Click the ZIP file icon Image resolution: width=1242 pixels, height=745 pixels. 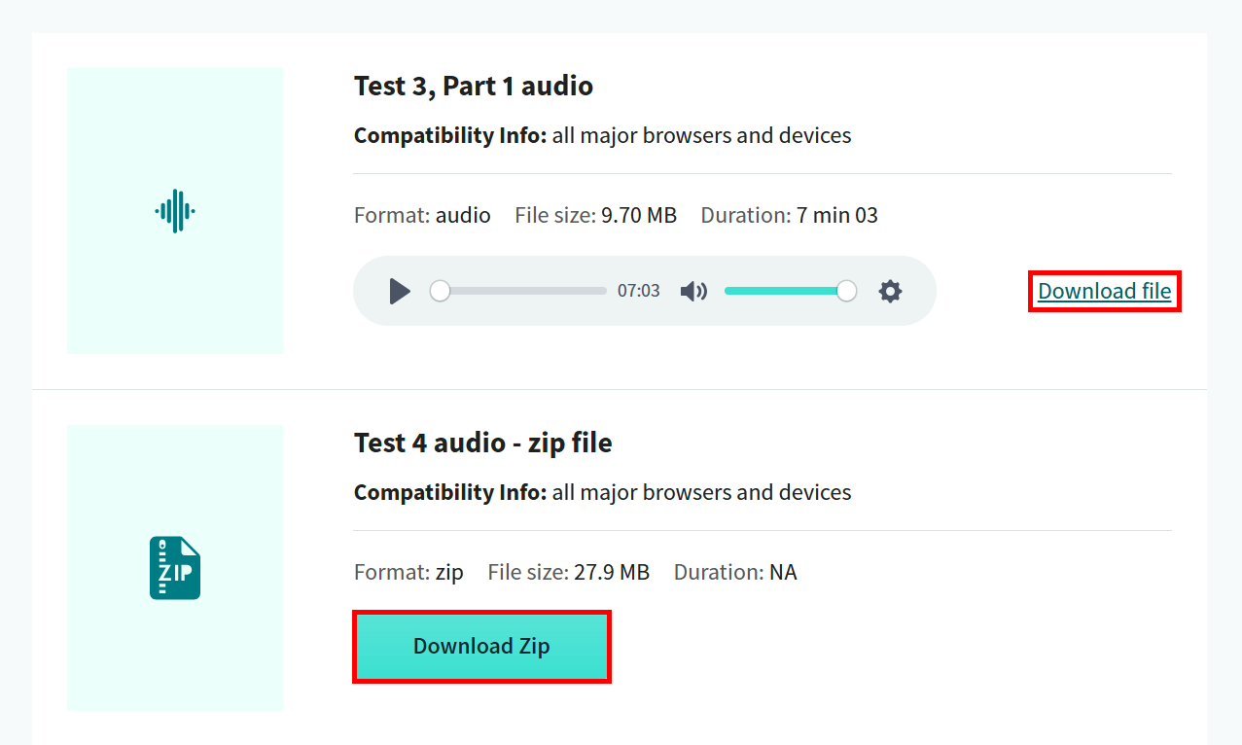tap(175, 568)
